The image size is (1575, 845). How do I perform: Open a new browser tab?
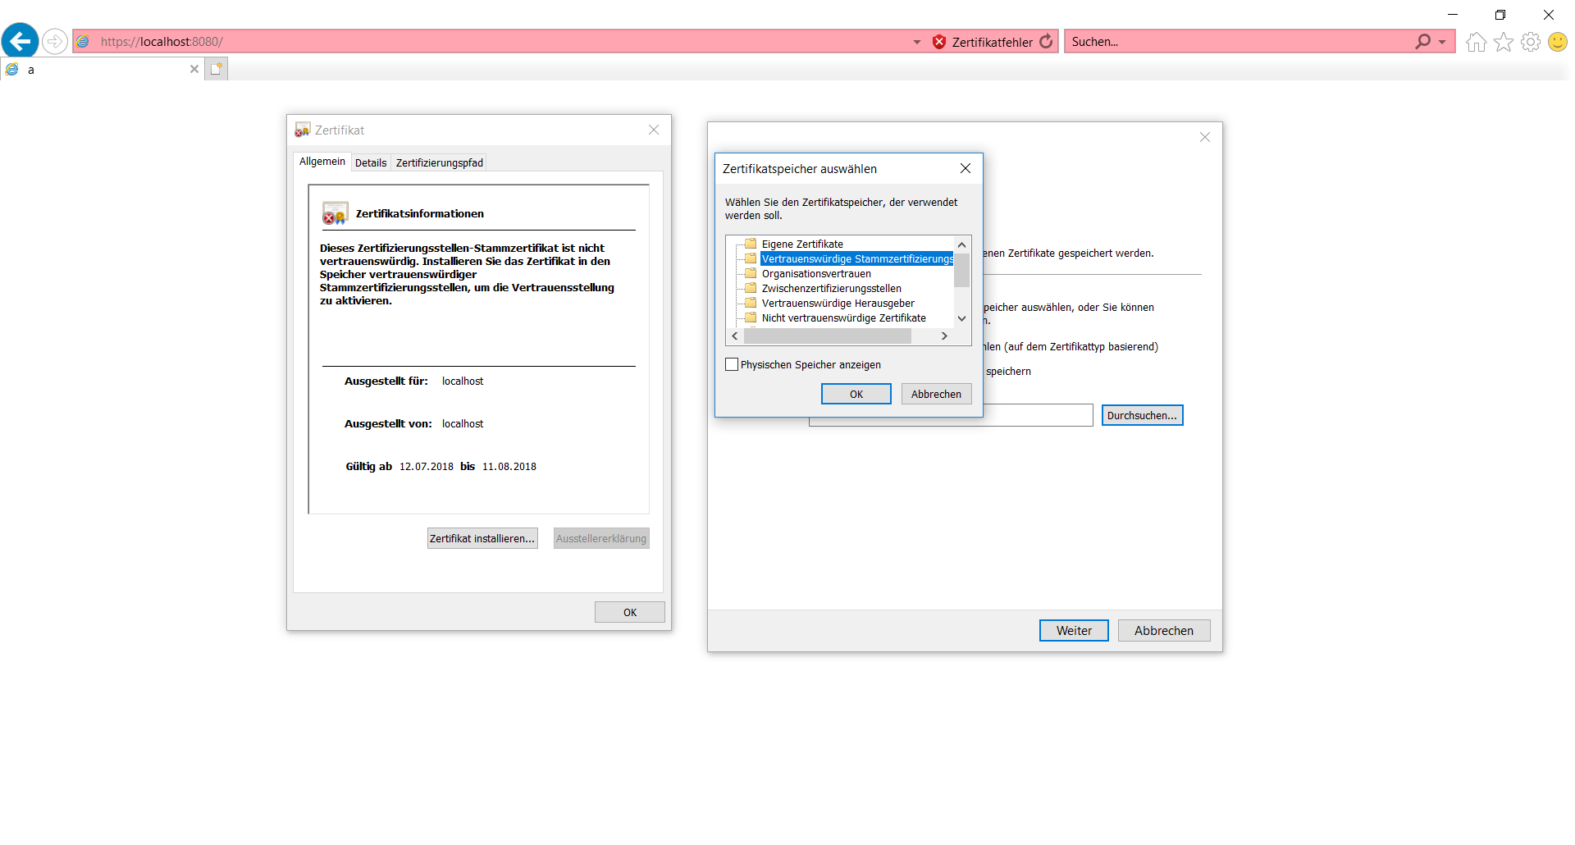(x=216, y=70)
